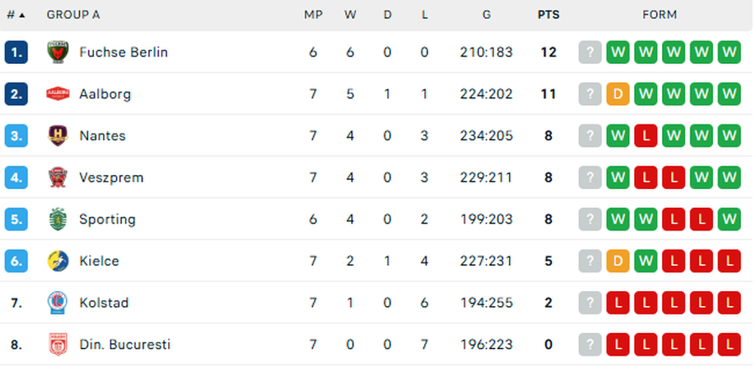Click the Fuchse Berlin team logo
The image size is (756, 370).
[57, 52]
